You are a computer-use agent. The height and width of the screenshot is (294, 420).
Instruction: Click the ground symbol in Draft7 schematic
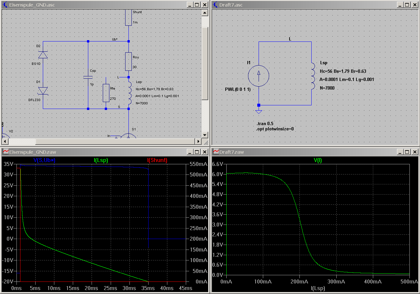[259, 111]
